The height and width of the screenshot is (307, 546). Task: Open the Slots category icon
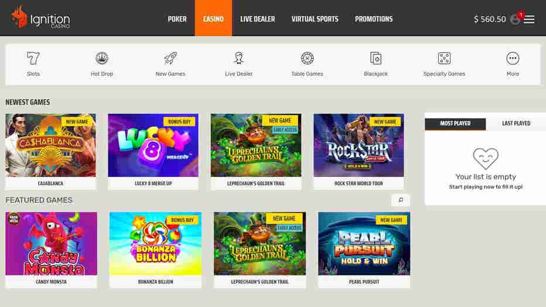[33, 58]
